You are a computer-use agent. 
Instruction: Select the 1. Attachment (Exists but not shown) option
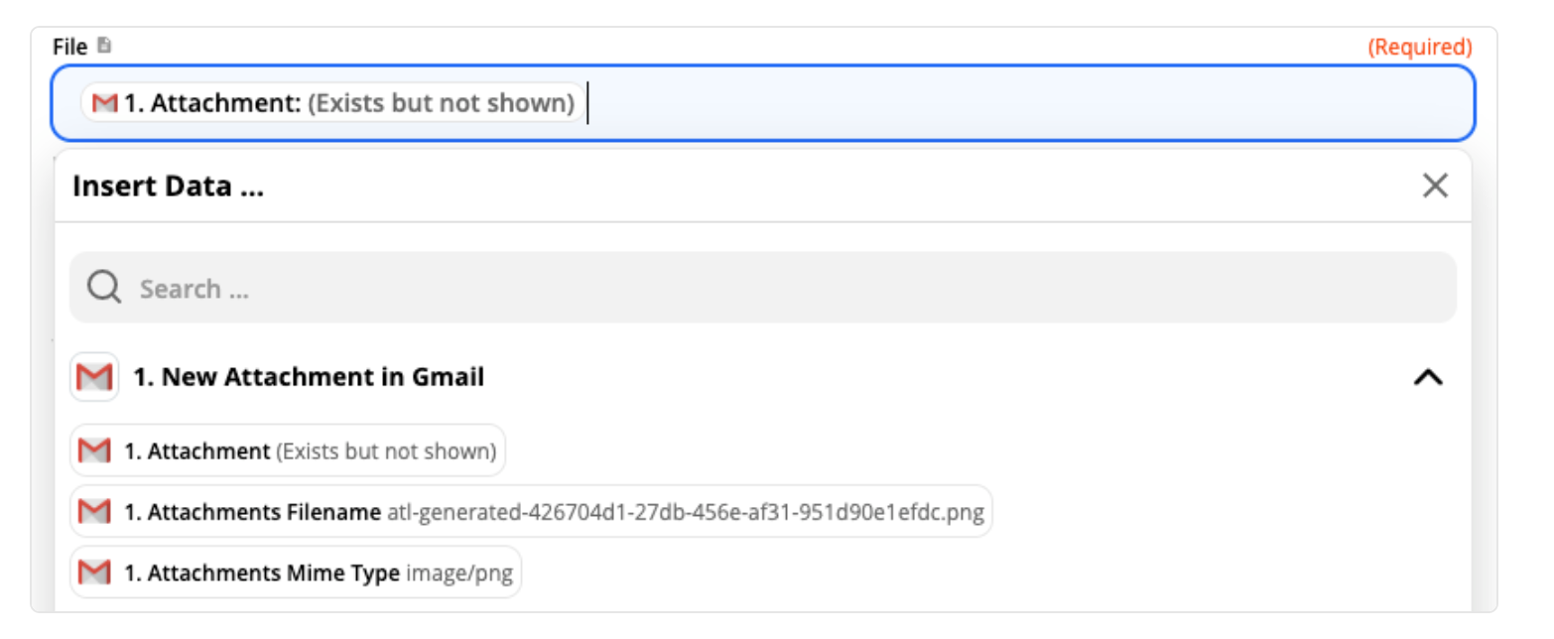coord(288,450)
